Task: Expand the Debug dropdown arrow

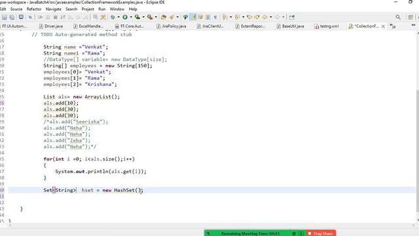Action: 118,17
